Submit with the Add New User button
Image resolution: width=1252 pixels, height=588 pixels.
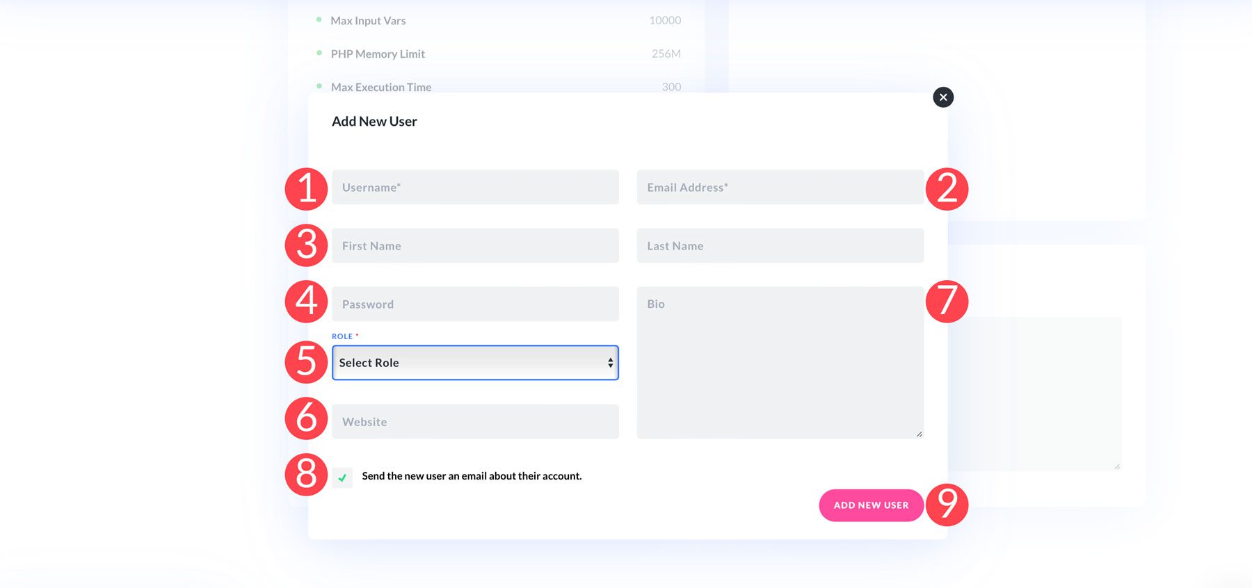[x=872, y=505]
